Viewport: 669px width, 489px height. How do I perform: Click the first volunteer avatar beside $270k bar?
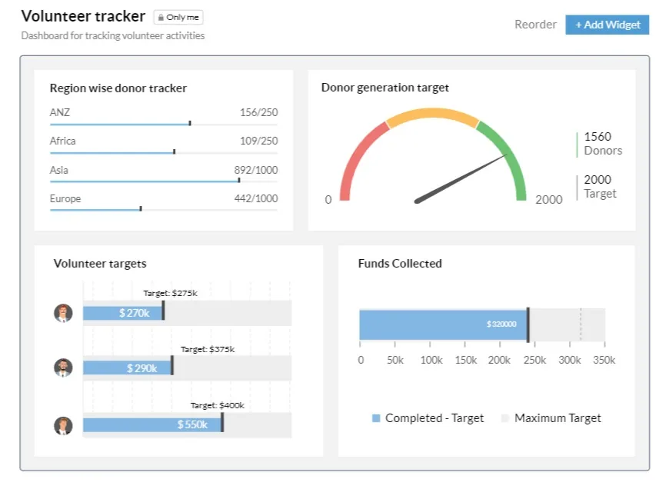point(63,313)
